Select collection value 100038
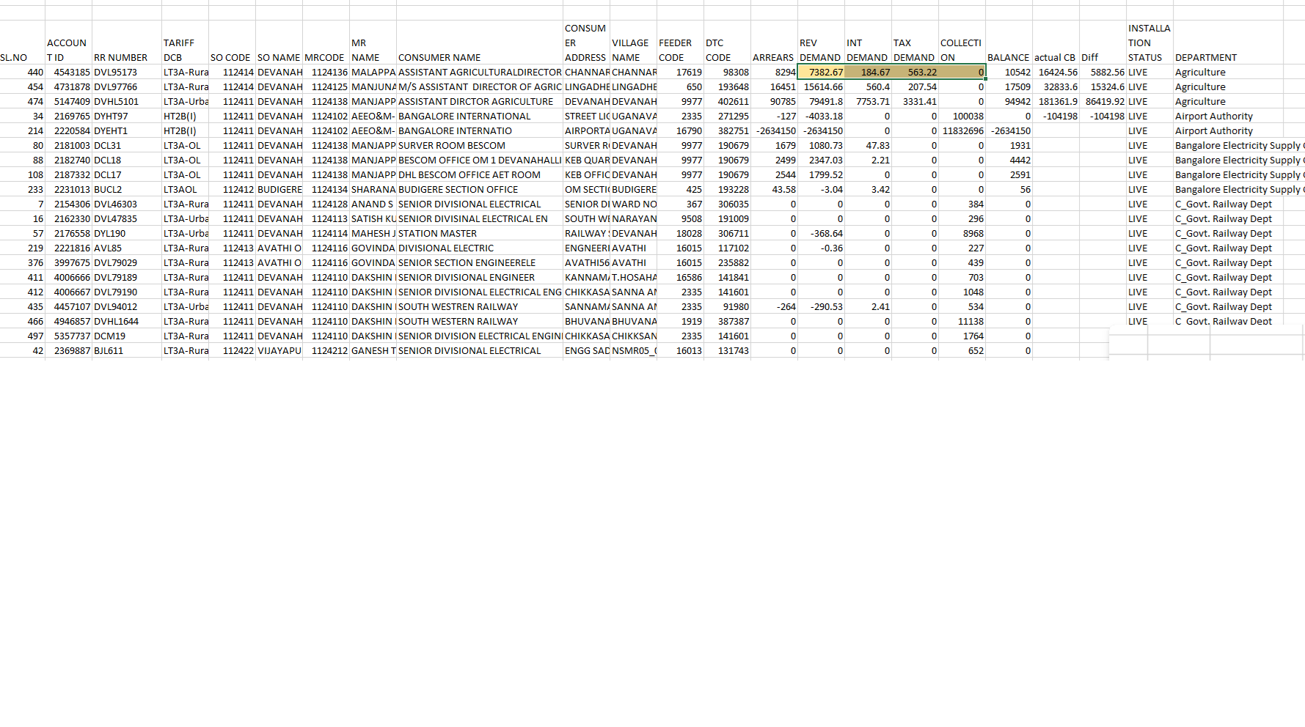The width and height of the screenshot is (1305, 727). click(962, 116)
